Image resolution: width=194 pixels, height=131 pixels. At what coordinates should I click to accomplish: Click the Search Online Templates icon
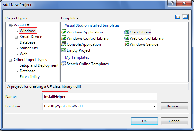(x=64, y=64)
